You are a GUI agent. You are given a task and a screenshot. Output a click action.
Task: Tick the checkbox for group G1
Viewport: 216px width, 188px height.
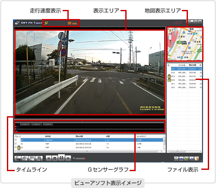[16, 143]
